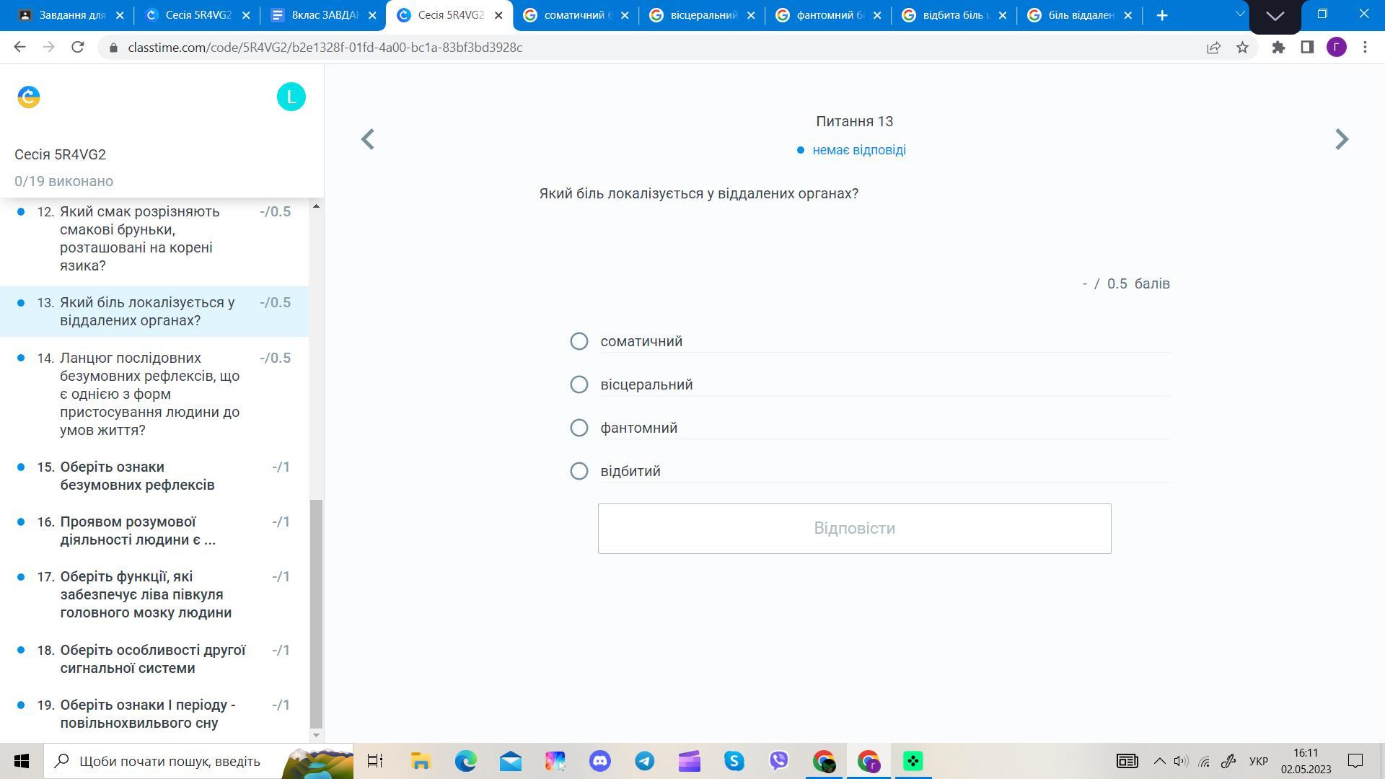Open Chrome three-dot menu
1385x779 pixels.
(1365, 48)
